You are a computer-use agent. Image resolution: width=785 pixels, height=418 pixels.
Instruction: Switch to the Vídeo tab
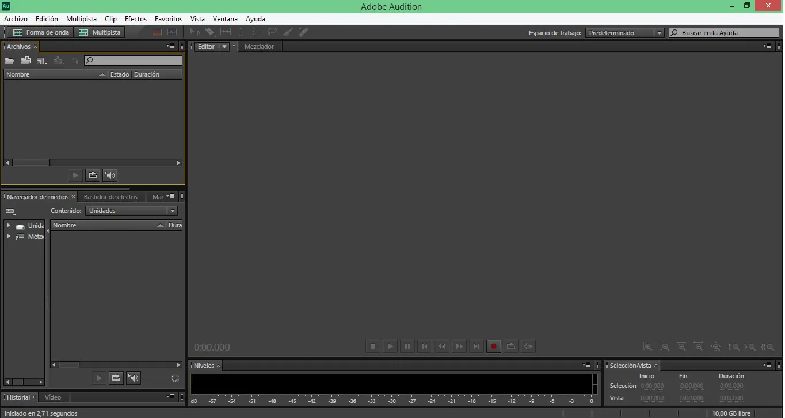pyautogui.click(x=53, y=397)
